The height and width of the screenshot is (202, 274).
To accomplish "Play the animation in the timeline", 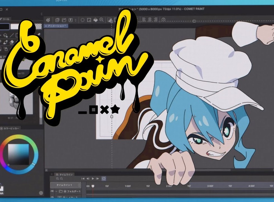I will click(x=93, y=179).
